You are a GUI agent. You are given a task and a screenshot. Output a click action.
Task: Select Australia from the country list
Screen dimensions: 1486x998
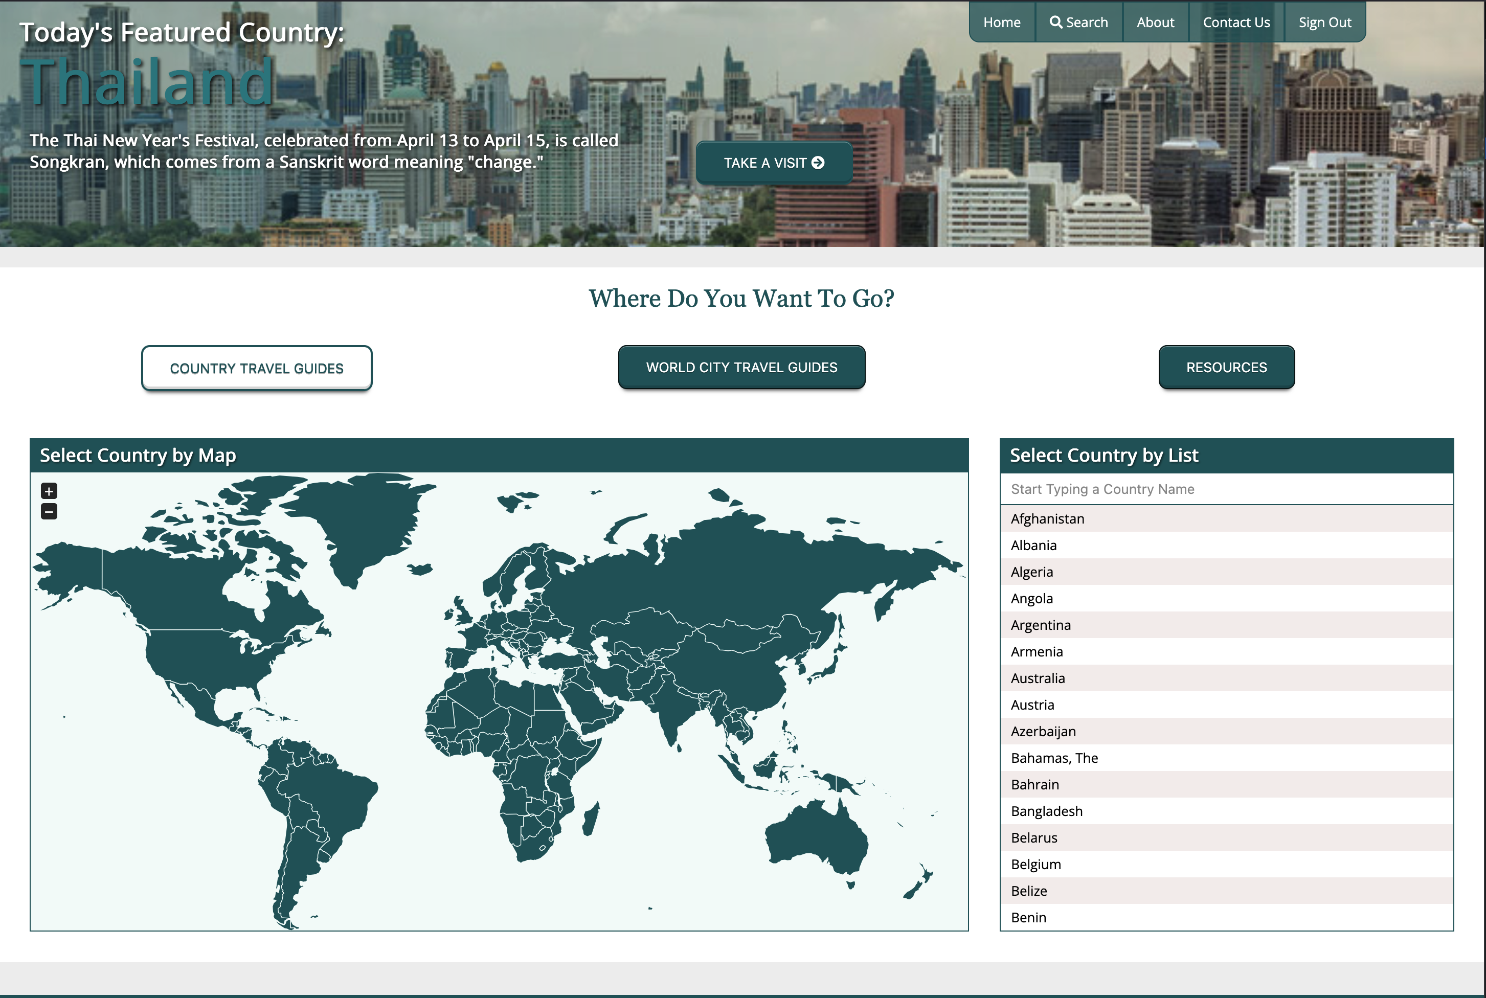click(1226, 678)
